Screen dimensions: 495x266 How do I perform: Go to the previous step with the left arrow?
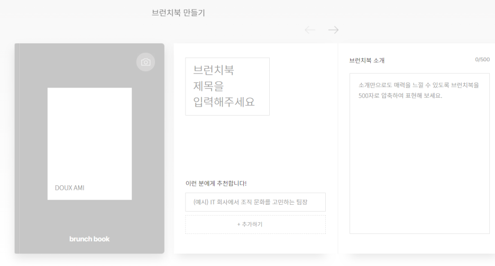310,30
